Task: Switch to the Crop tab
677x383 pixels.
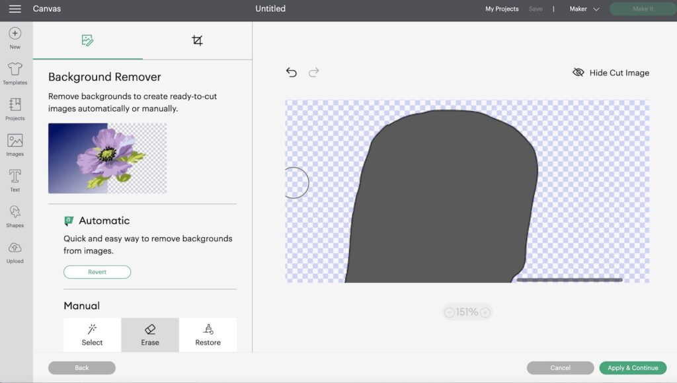Action: click(197, 40)
